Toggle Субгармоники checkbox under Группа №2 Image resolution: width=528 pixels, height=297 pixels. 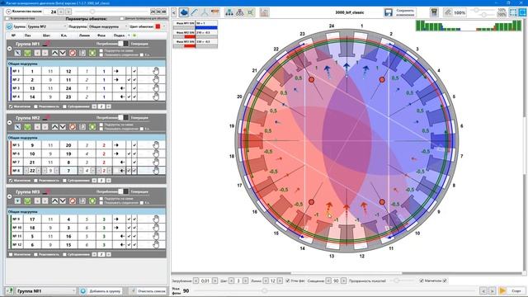coord(64,181)
